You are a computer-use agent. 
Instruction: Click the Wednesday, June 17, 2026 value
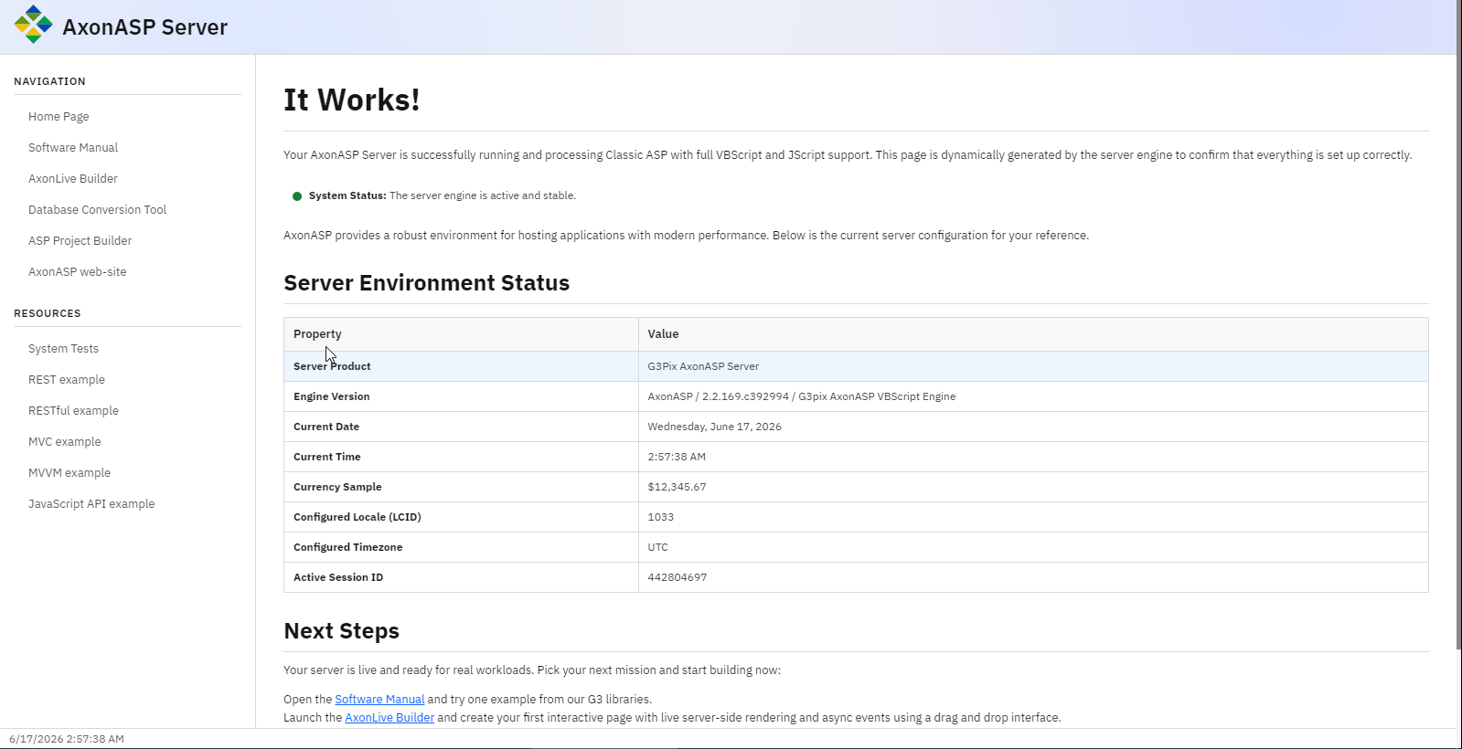coord(714,427)
